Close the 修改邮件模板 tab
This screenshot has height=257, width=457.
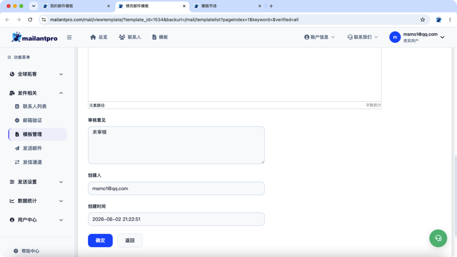tap(184, 6)
